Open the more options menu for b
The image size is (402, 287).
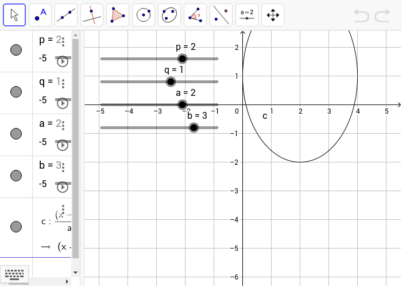[63, 168]
